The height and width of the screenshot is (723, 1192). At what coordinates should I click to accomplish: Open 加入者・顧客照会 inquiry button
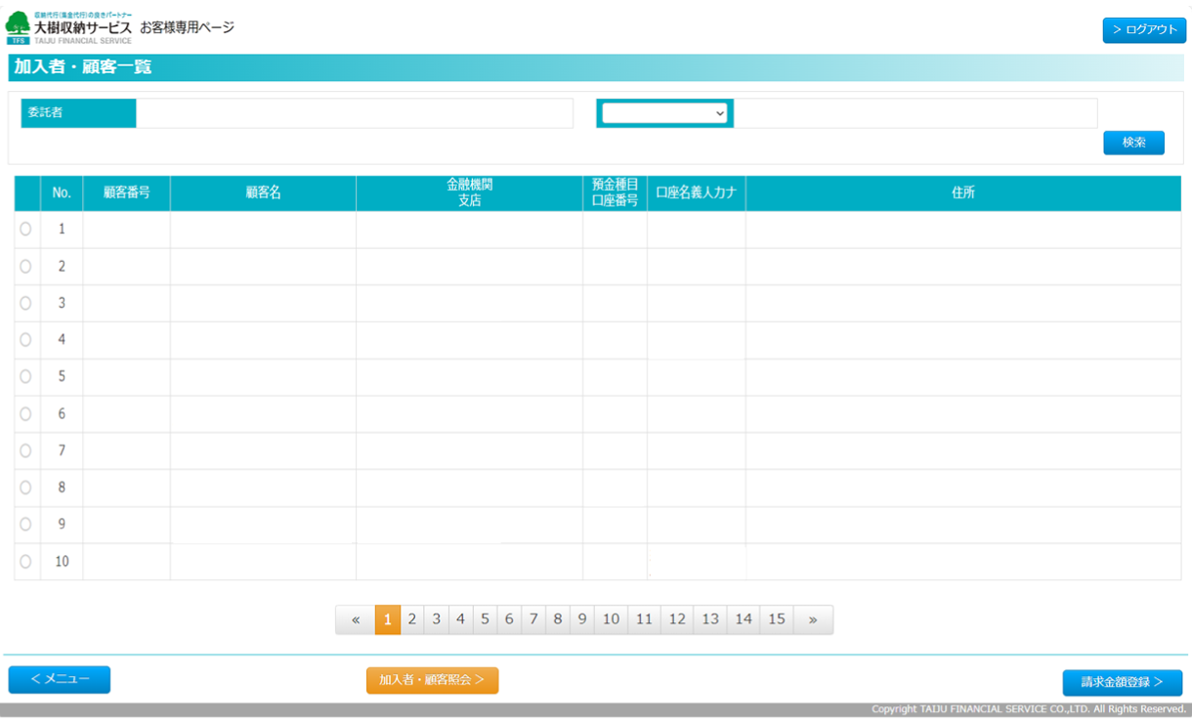point(432,681)
